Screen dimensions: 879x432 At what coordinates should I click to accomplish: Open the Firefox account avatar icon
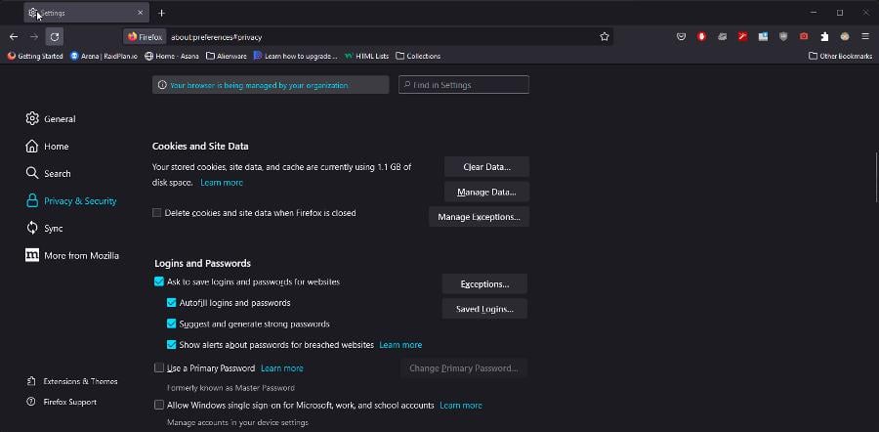pos(845,36)
